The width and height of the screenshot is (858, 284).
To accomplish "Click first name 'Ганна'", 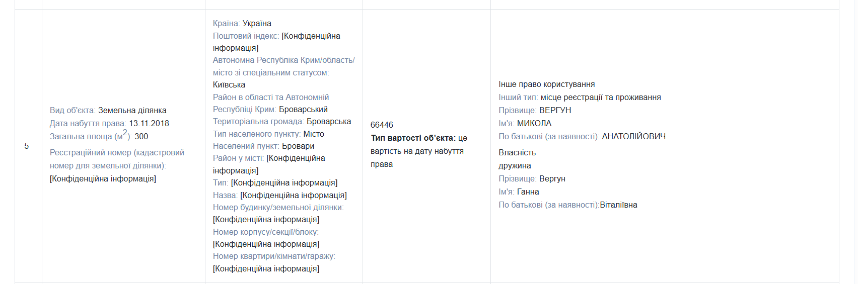I will point(528,192).
